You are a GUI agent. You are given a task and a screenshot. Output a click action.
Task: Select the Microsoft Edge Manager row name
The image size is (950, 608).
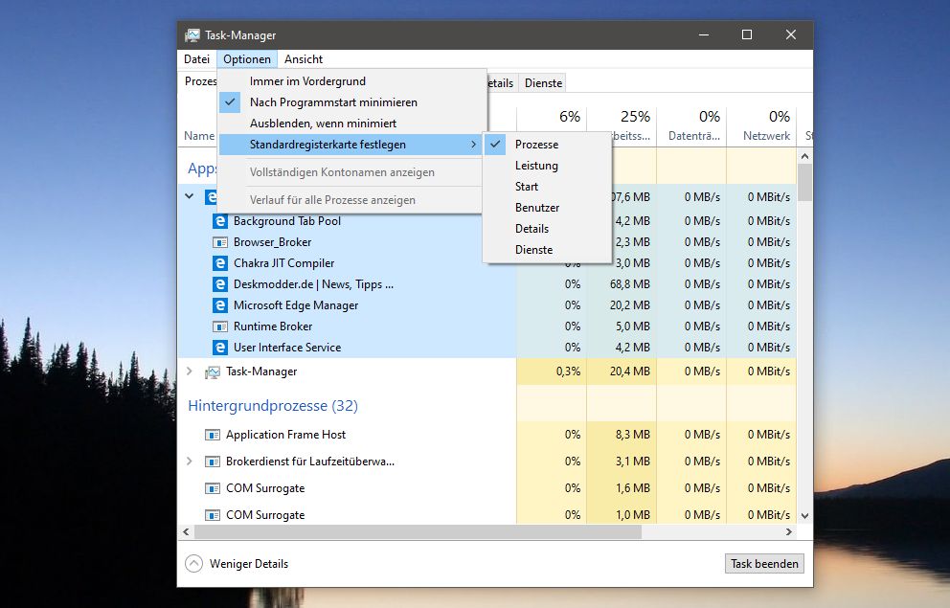point(296,305)
